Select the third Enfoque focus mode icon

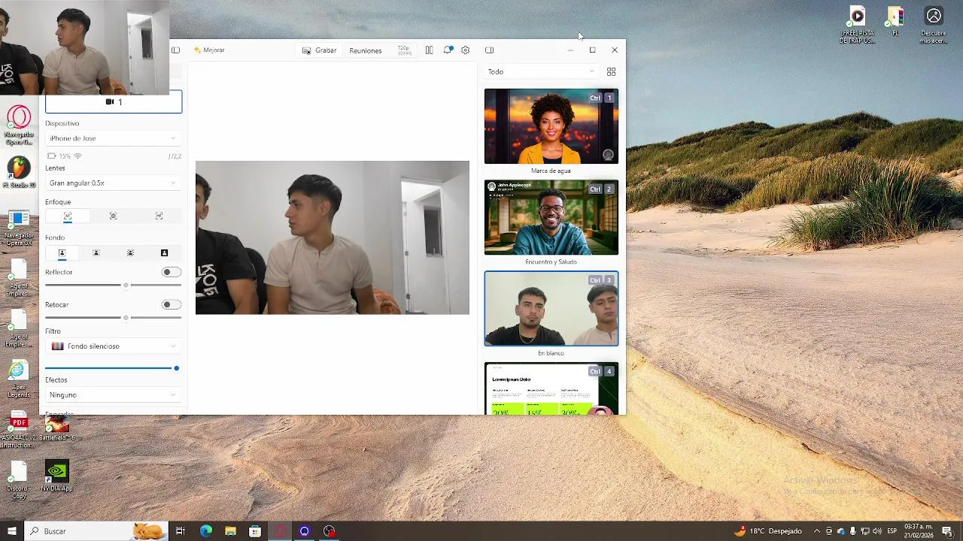pos(159,216)
